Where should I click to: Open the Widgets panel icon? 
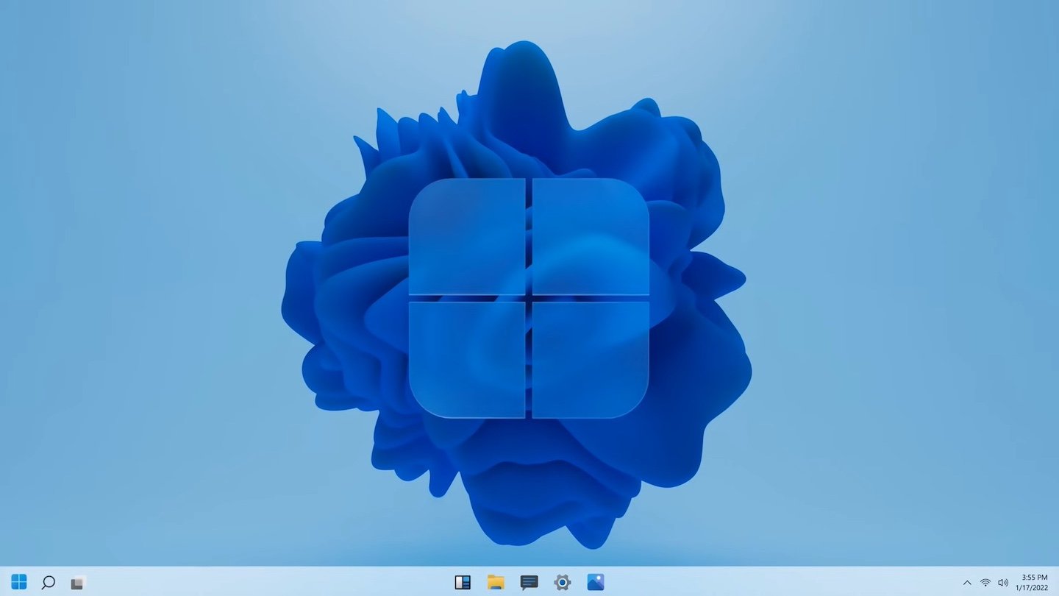tap(463, 583)
